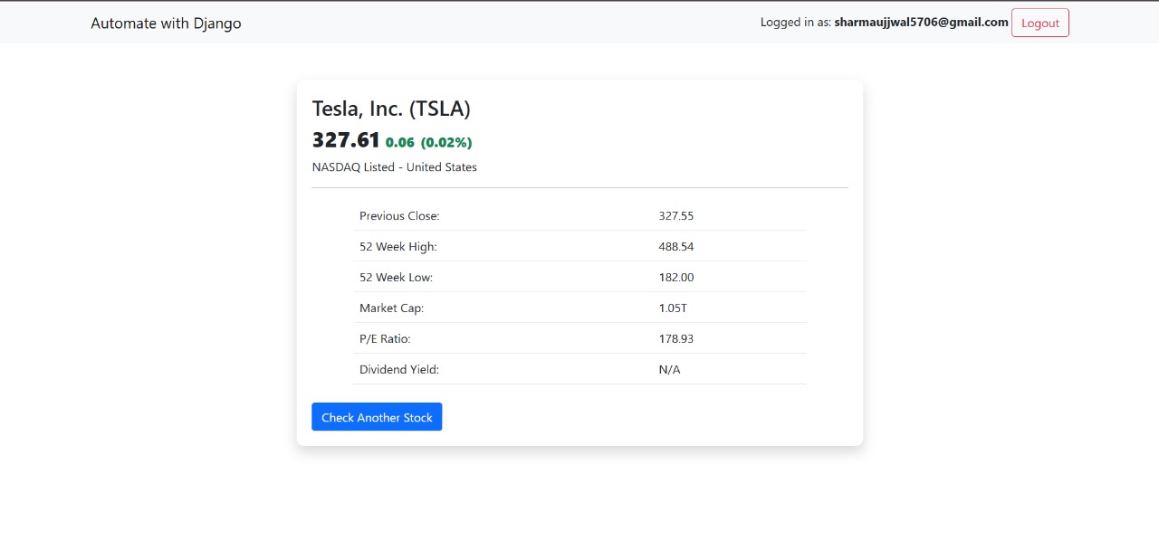Click the current price 327.61
Screen dimensions: 1159x550
click(346, 140)
